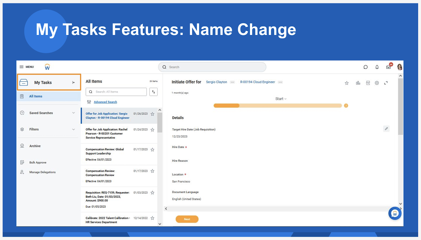421x240 pixels.
Task: Open Offer for Job Application: Sergio Clayton
Action: tap(107, 116)
